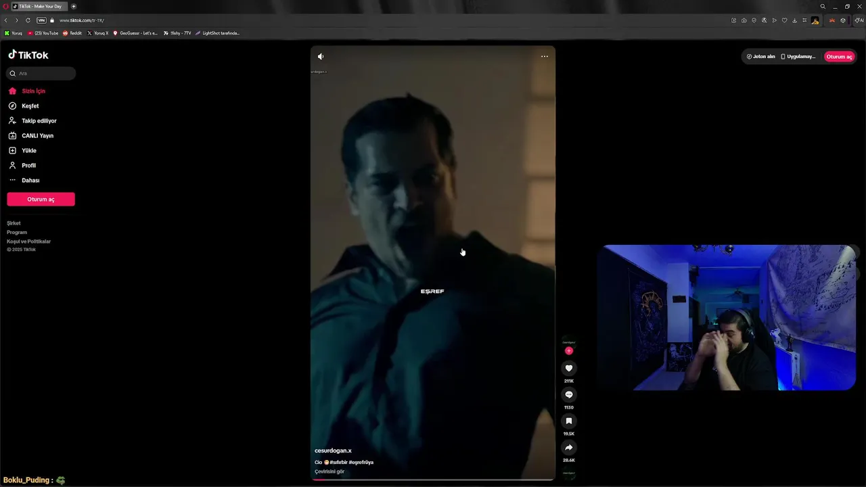Click the share page icon in the toolbar
The height and width of the screenshot is (487, 866).
tap(733, 20)
